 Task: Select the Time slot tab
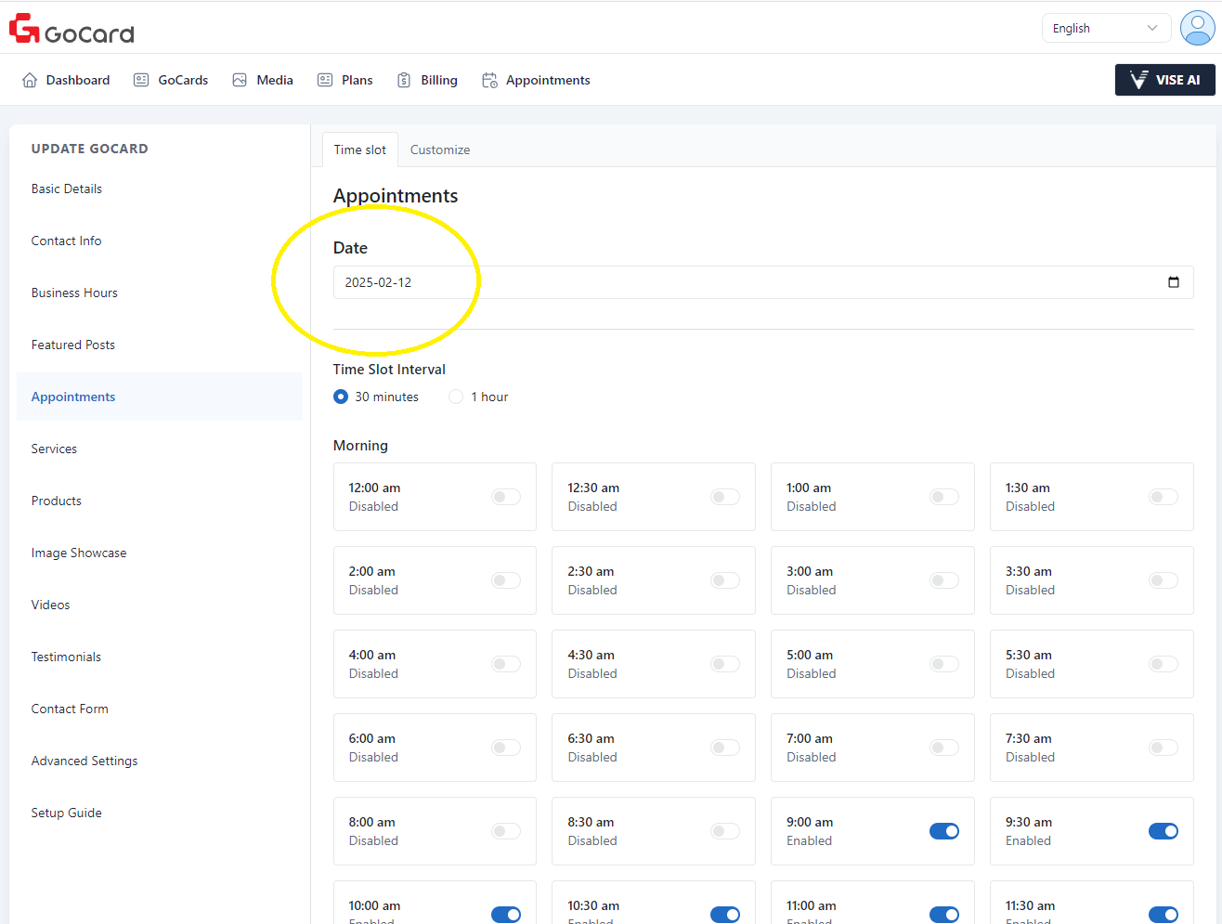coord(360,150)
